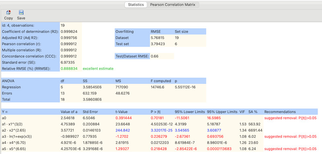Click the red t-Value 0.391444
The height and width of the screenshot is (154, 322).
pos(124,118)
